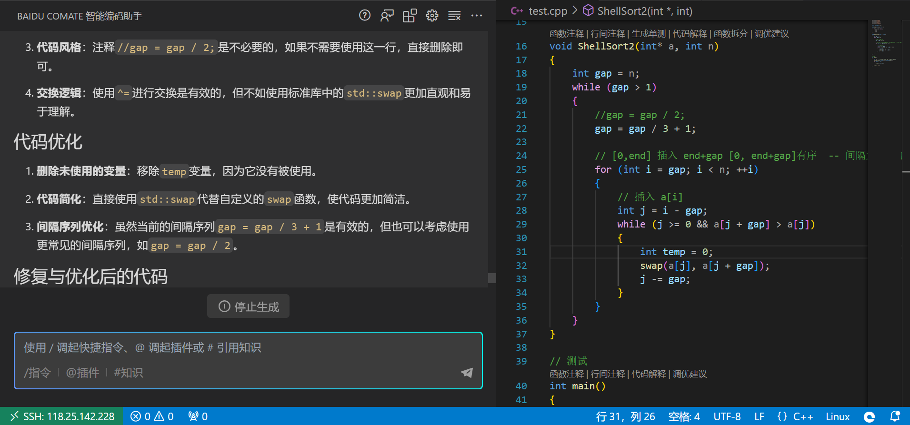This screenshot has width=910, height=425.
Task: Click the send paper-plane icon
Action: [467, 373]
